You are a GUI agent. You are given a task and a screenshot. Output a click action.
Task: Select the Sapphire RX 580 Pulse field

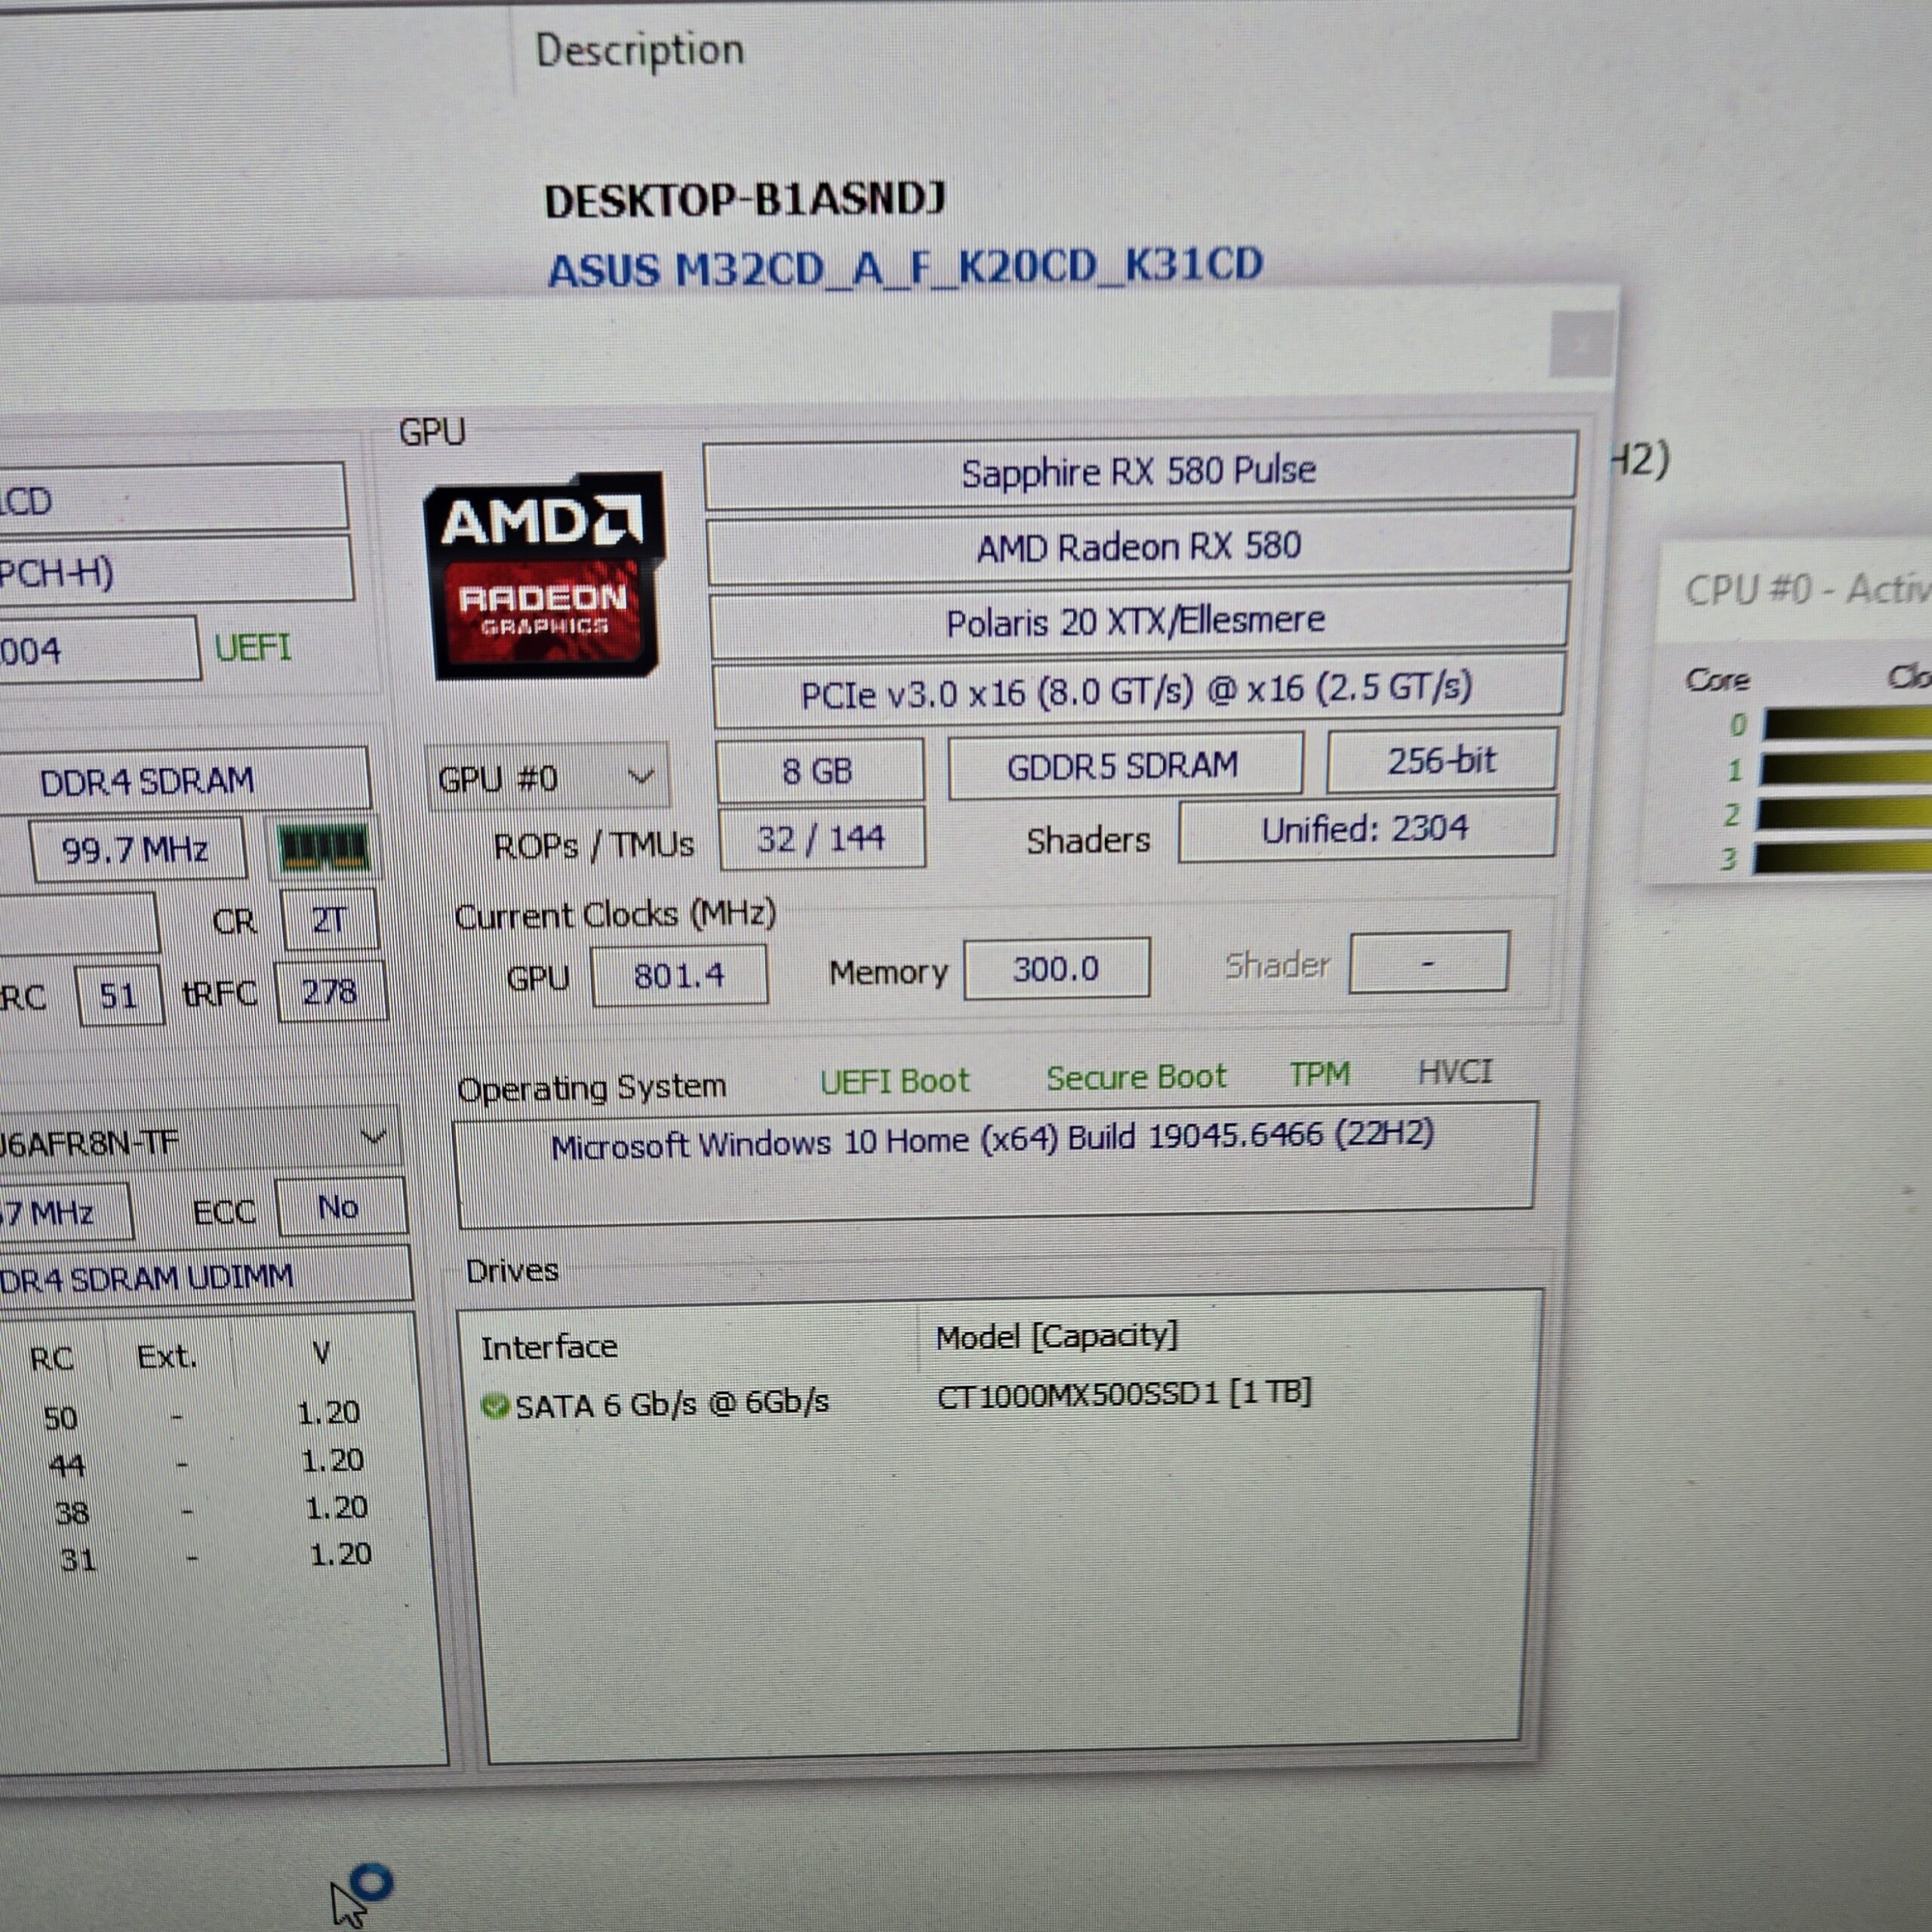[1140, 471]
